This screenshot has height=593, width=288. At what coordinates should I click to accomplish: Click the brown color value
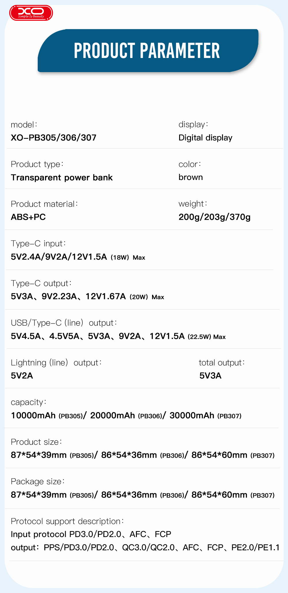[191, 177]
